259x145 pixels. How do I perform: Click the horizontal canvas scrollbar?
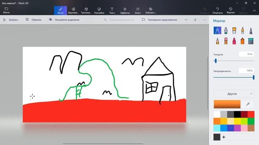point(103,144)
